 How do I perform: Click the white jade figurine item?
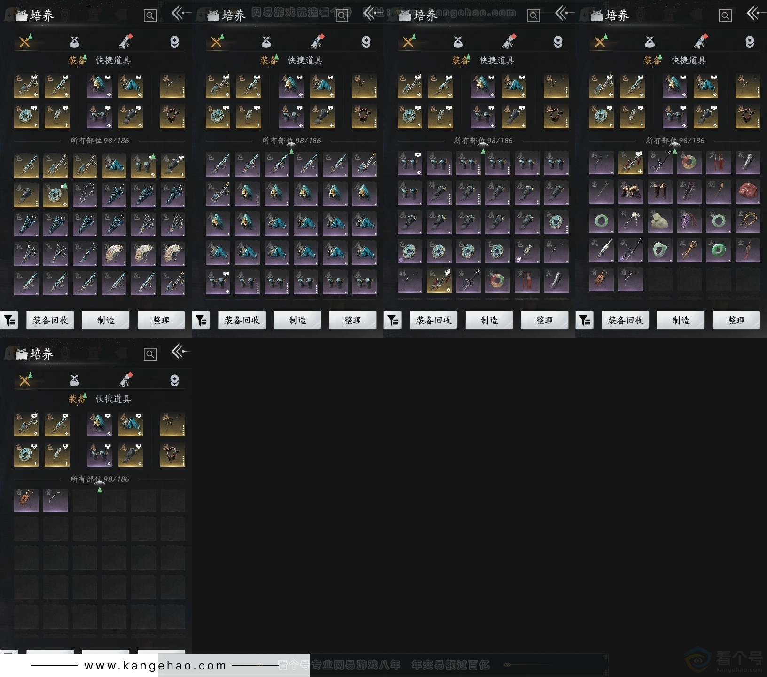[660, 221]
